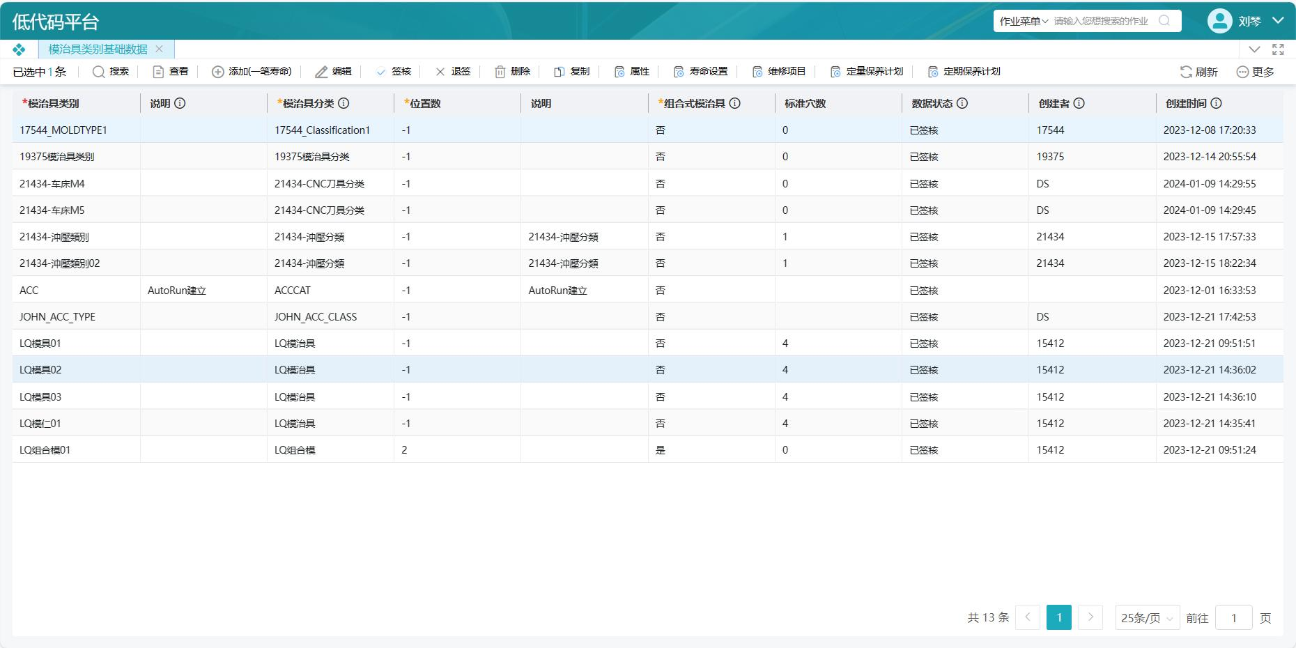The height and width of the screenshot is (648, 1296).
Task: Select the 编辑 pencil icon
Action: click(321, 72)
